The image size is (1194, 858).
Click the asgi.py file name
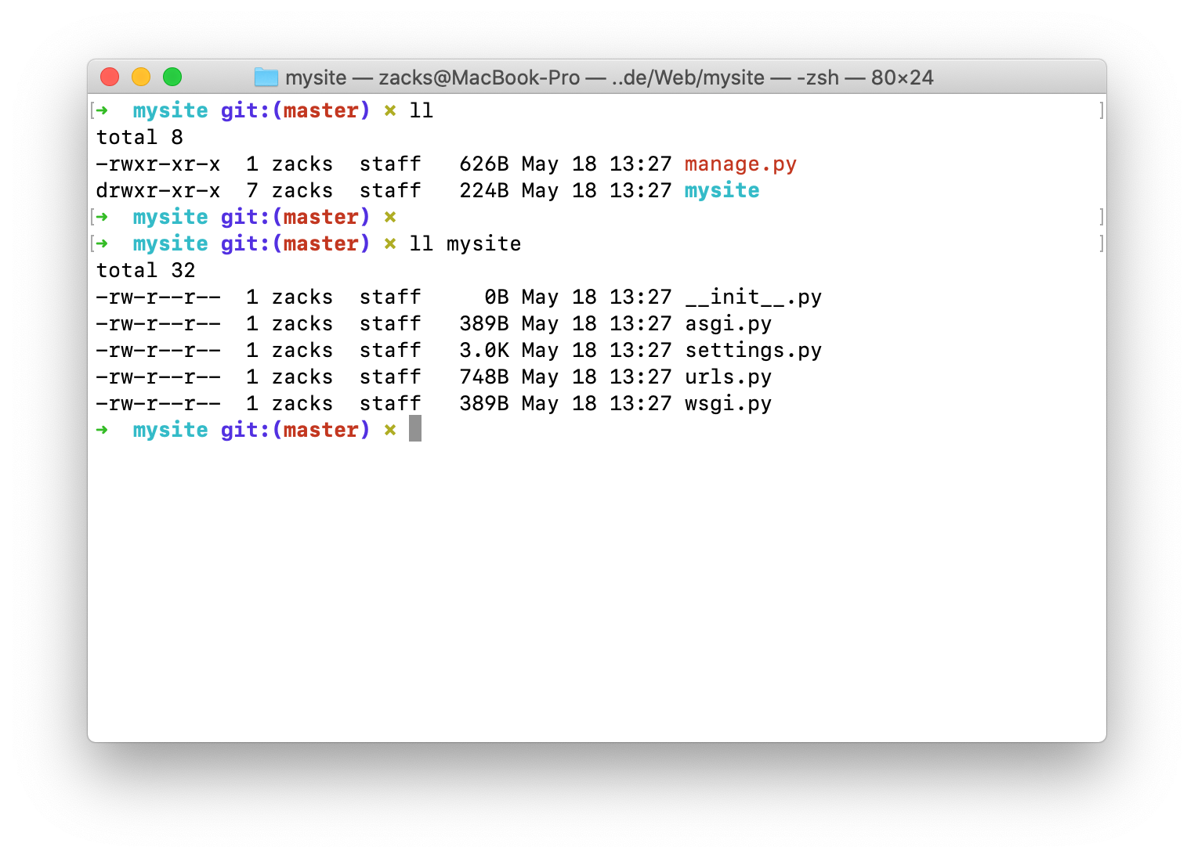(x=728, y=324)
